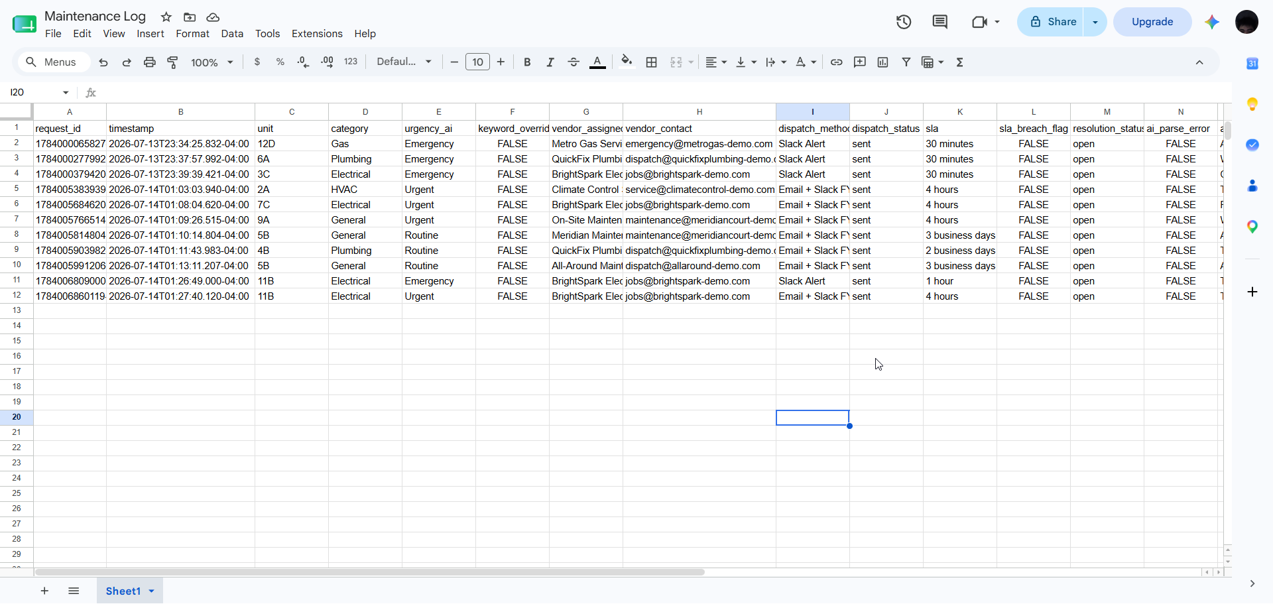This screenshot has height=604, width=1273.
Task: Insert a comment from the toolbar
Action: click(x=860, y=62)
